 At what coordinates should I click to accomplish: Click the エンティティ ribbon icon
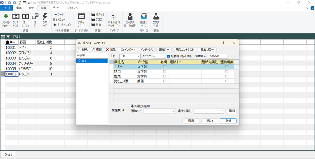[x=25, y=17]
